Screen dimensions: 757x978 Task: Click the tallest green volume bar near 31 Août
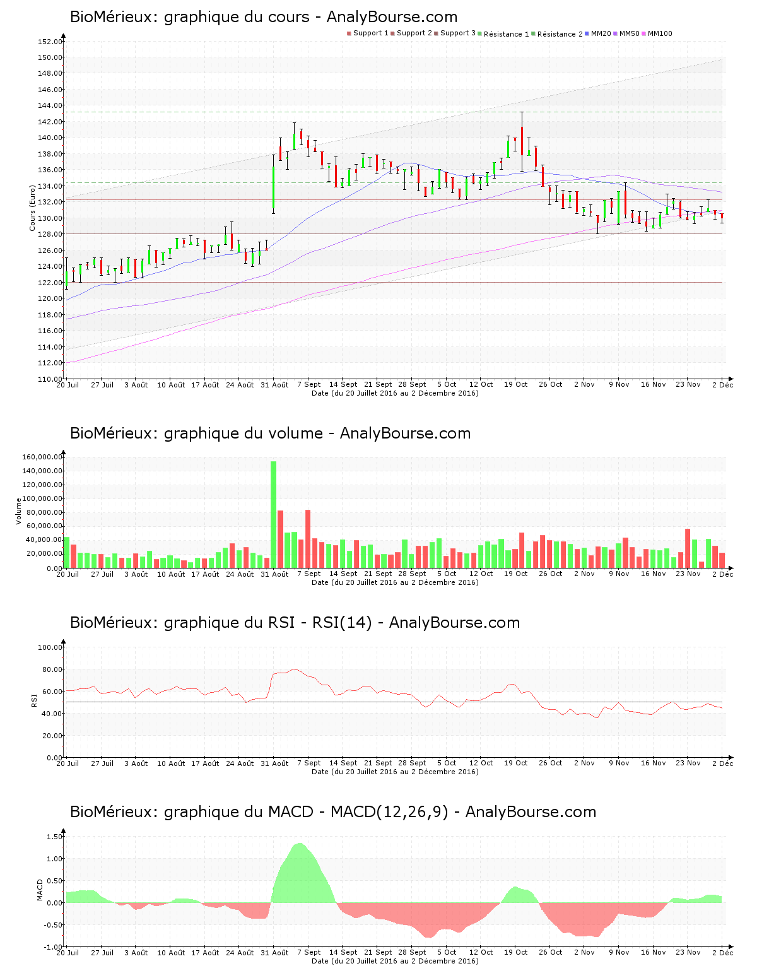pos(273,514)
